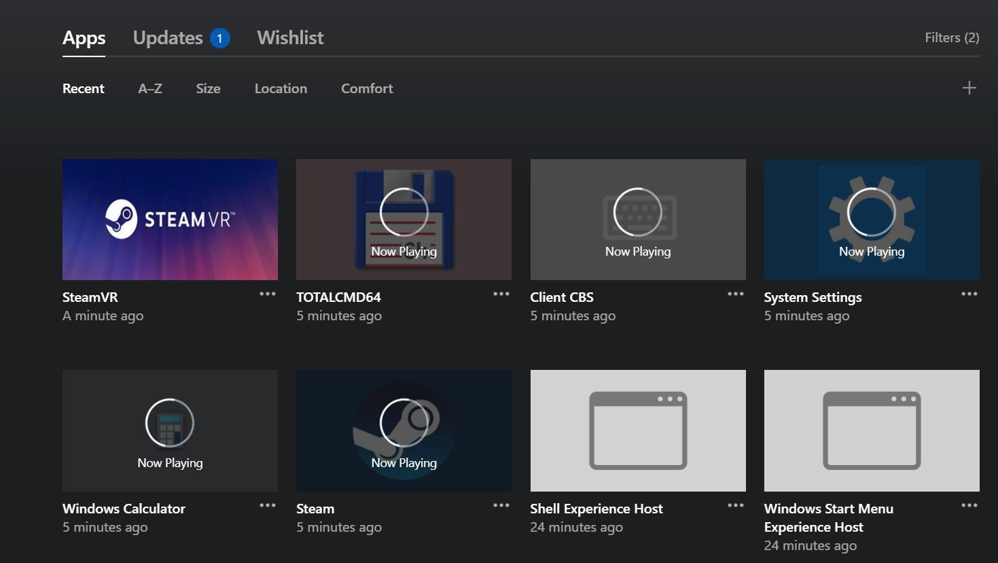998x563 pixels.
Task: Select the Windows Calculator thumbnail
Action: click(x=170, y=430)
